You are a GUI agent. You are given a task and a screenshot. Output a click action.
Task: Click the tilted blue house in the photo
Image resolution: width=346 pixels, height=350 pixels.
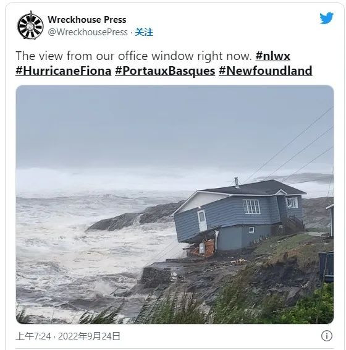[238, 215]
